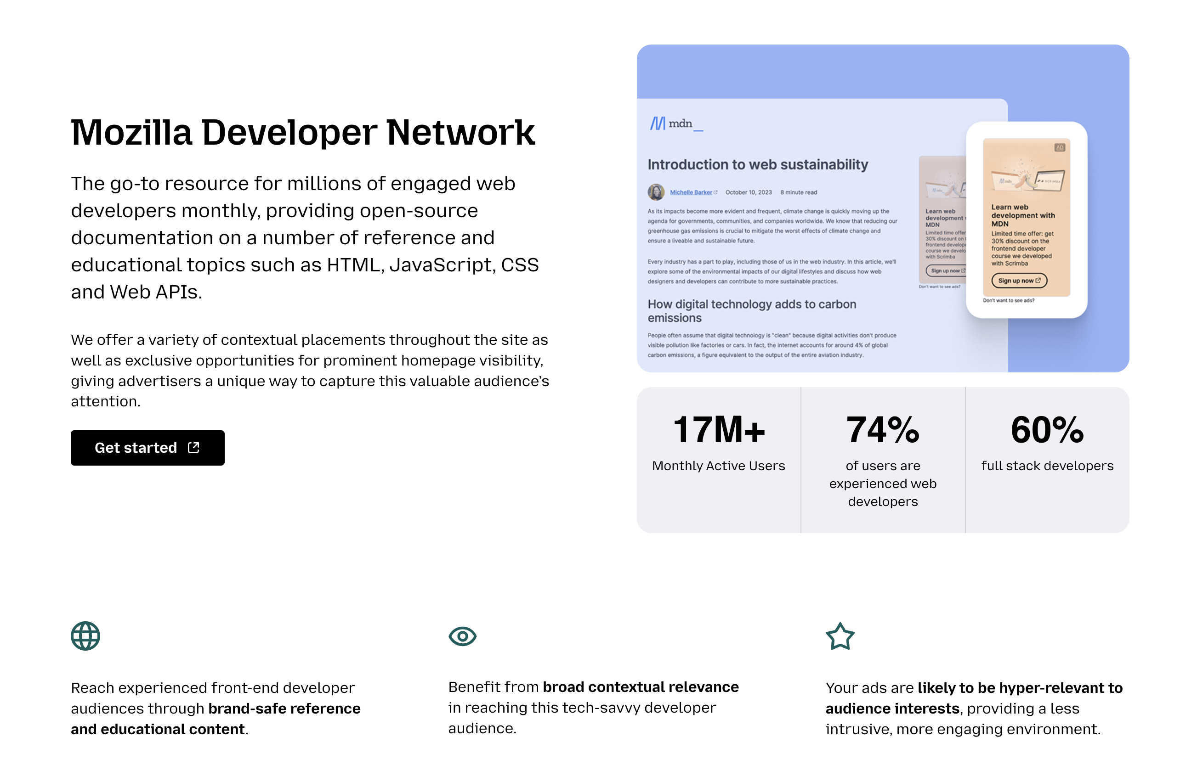This screenshot has width=1203, height=776.
Task: Click the author avatar beside Michelle Barker
Action: coord(656,192)
